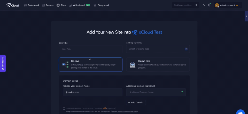Click the external link icon in Additional Domain
The image size is (248, 114).
tap(182, 92)
